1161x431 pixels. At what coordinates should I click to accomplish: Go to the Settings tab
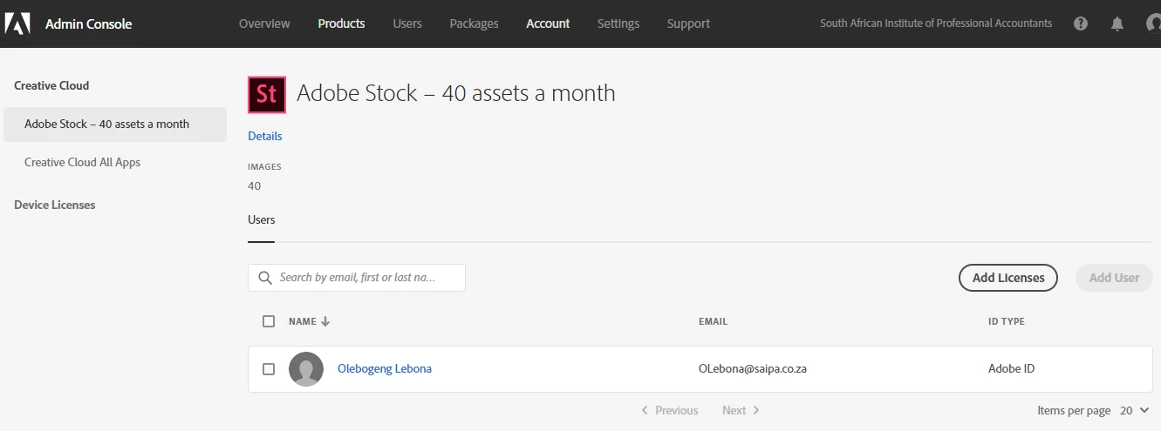(x=618, y=24)
